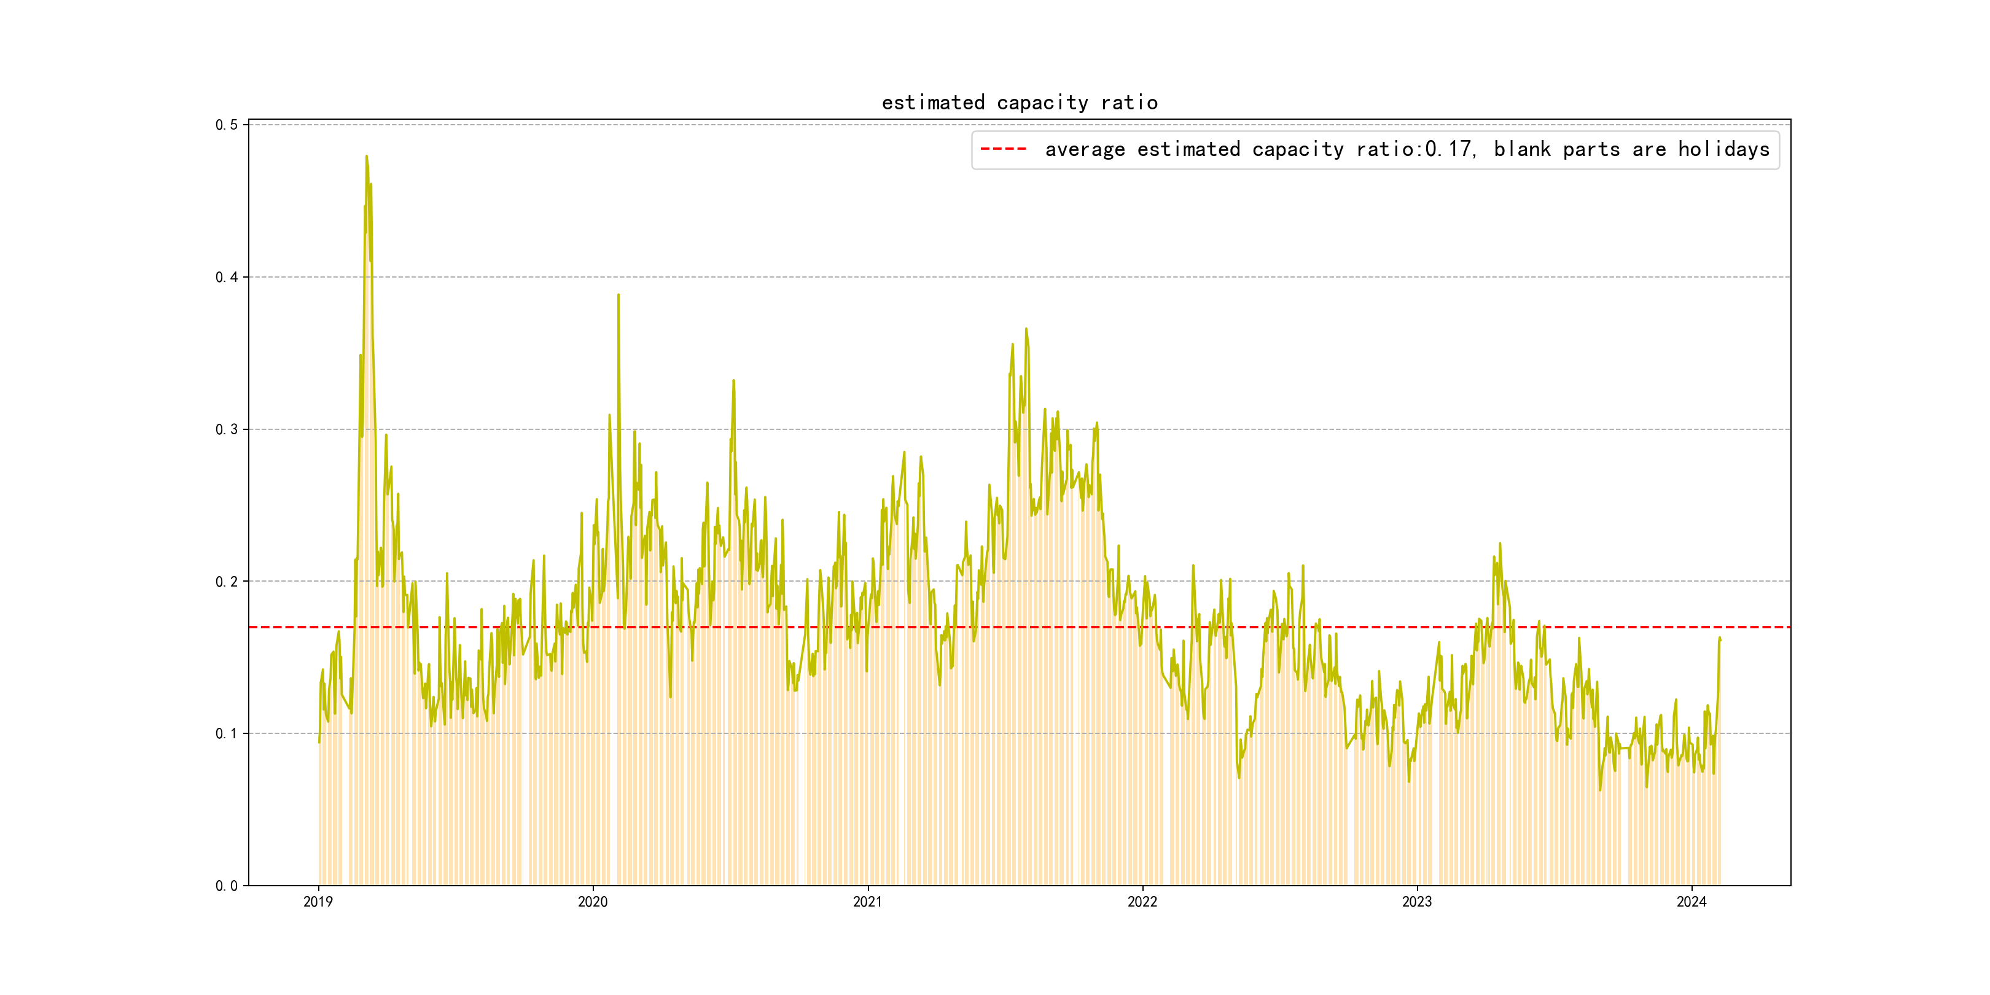Click the highest peak in early 2019
Screen dimensions: 1990x995
pos(366,157)
